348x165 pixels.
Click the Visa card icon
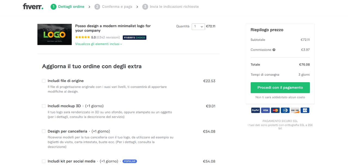tap(265, 110)
